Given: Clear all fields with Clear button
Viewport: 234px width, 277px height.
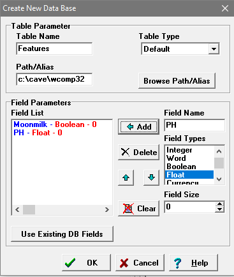Looking at the screenshot, I should [138, 209].
